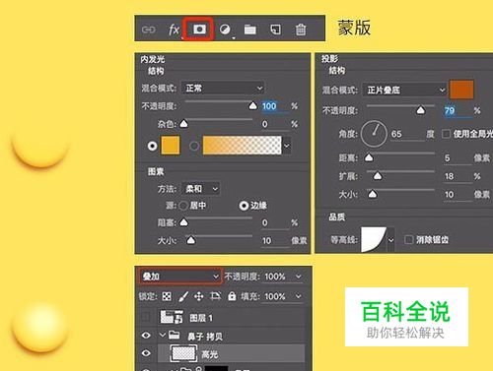Image resolution: width=493 pixels, height=371 pixels.
Task: Click the 杂色 slider handle
Action: [183, 123]
